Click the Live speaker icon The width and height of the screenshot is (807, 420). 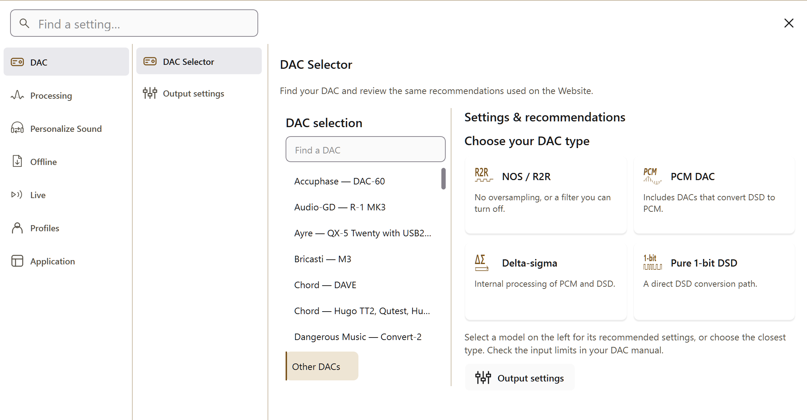point(17,195)
